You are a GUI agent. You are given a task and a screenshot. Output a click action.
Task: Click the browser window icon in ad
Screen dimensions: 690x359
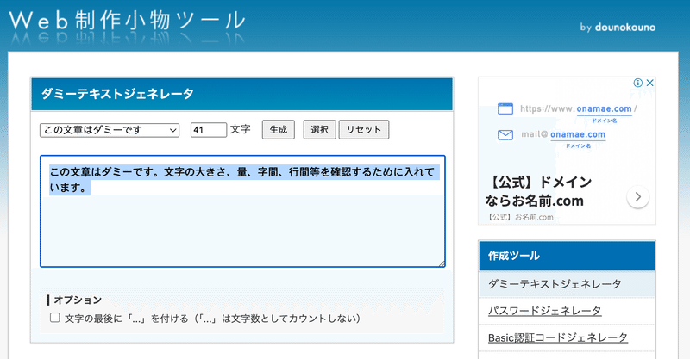tap(505, 108)
